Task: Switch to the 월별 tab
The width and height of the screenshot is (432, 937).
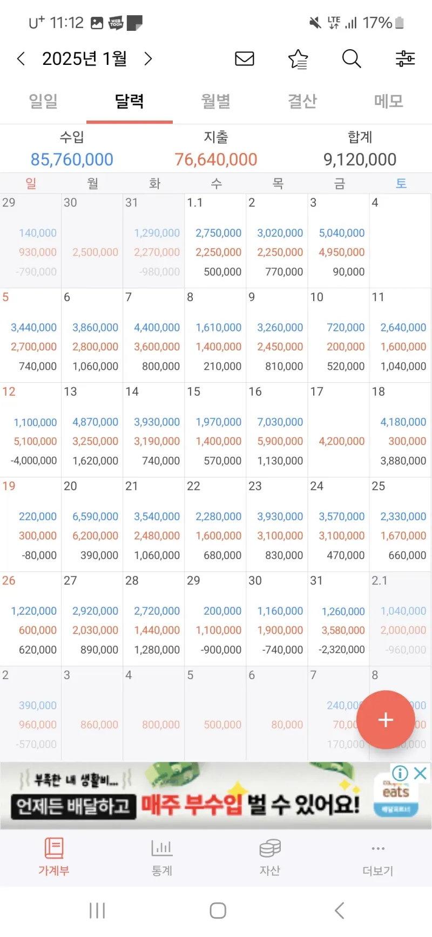Action: pos(216,101)
